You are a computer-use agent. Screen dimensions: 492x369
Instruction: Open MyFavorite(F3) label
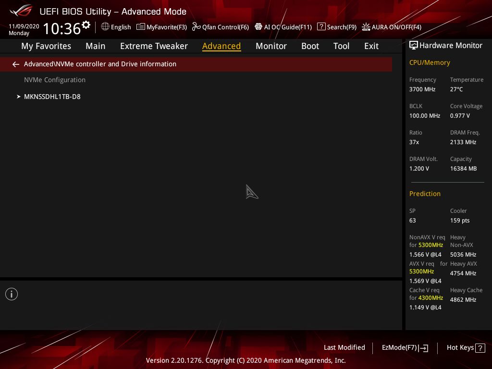coord(167,27)
